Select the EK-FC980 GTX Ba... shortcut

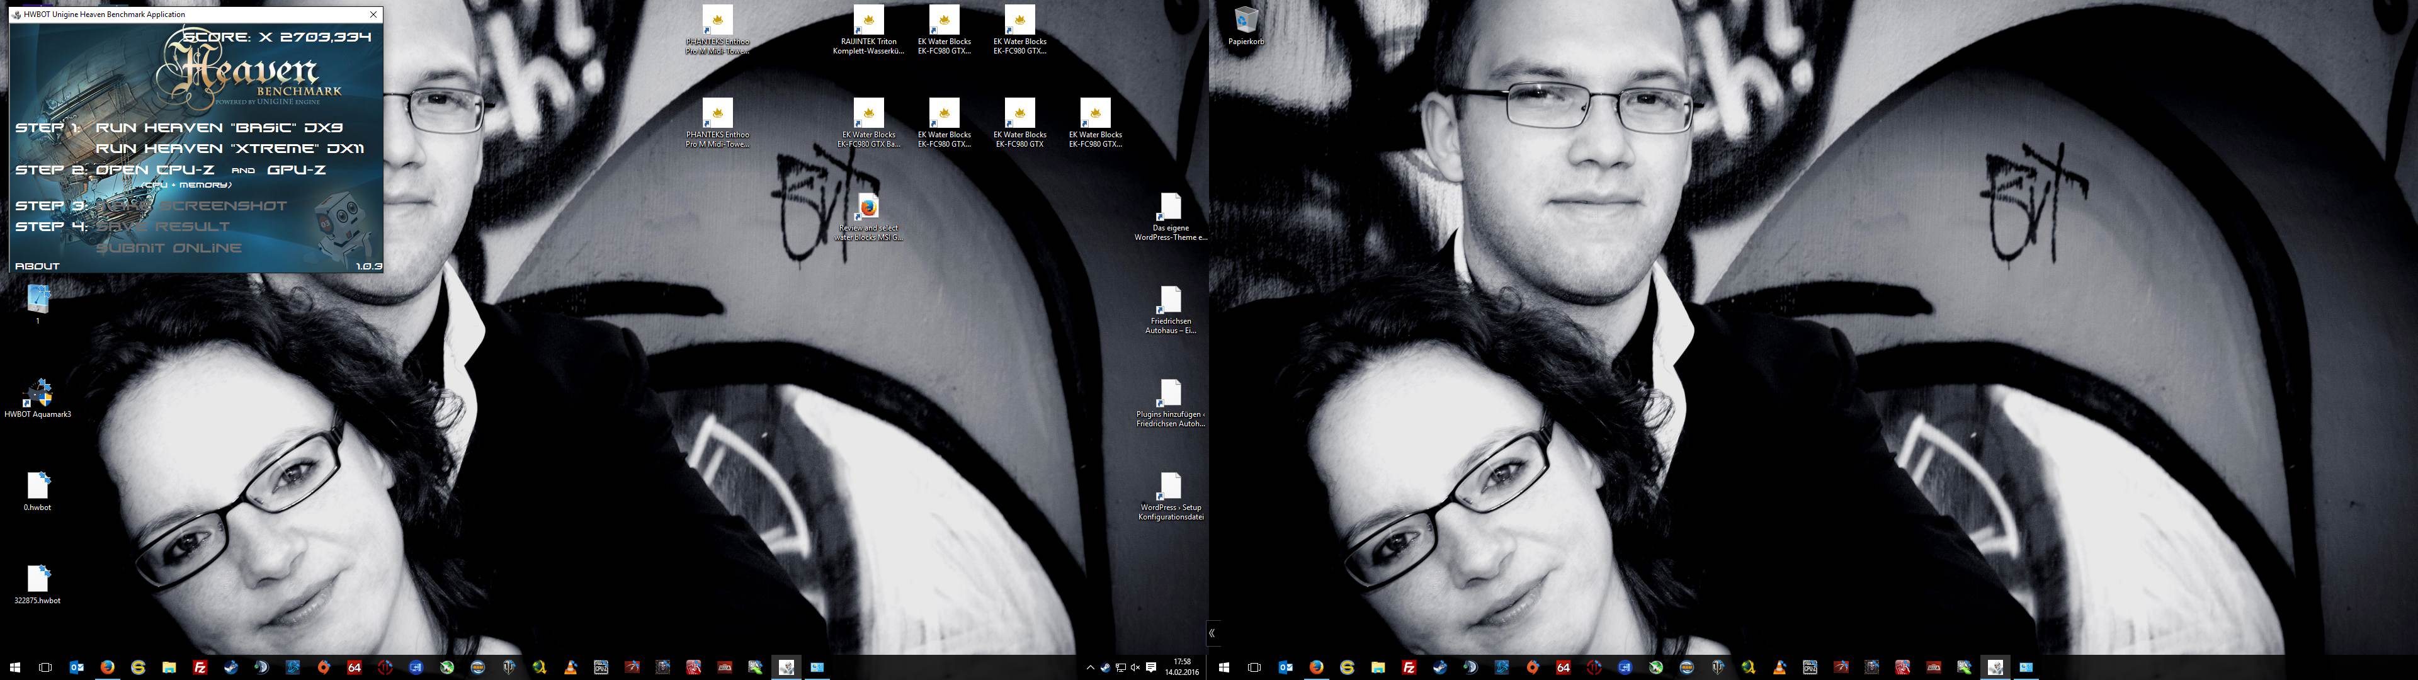click(x=868, y=123)
